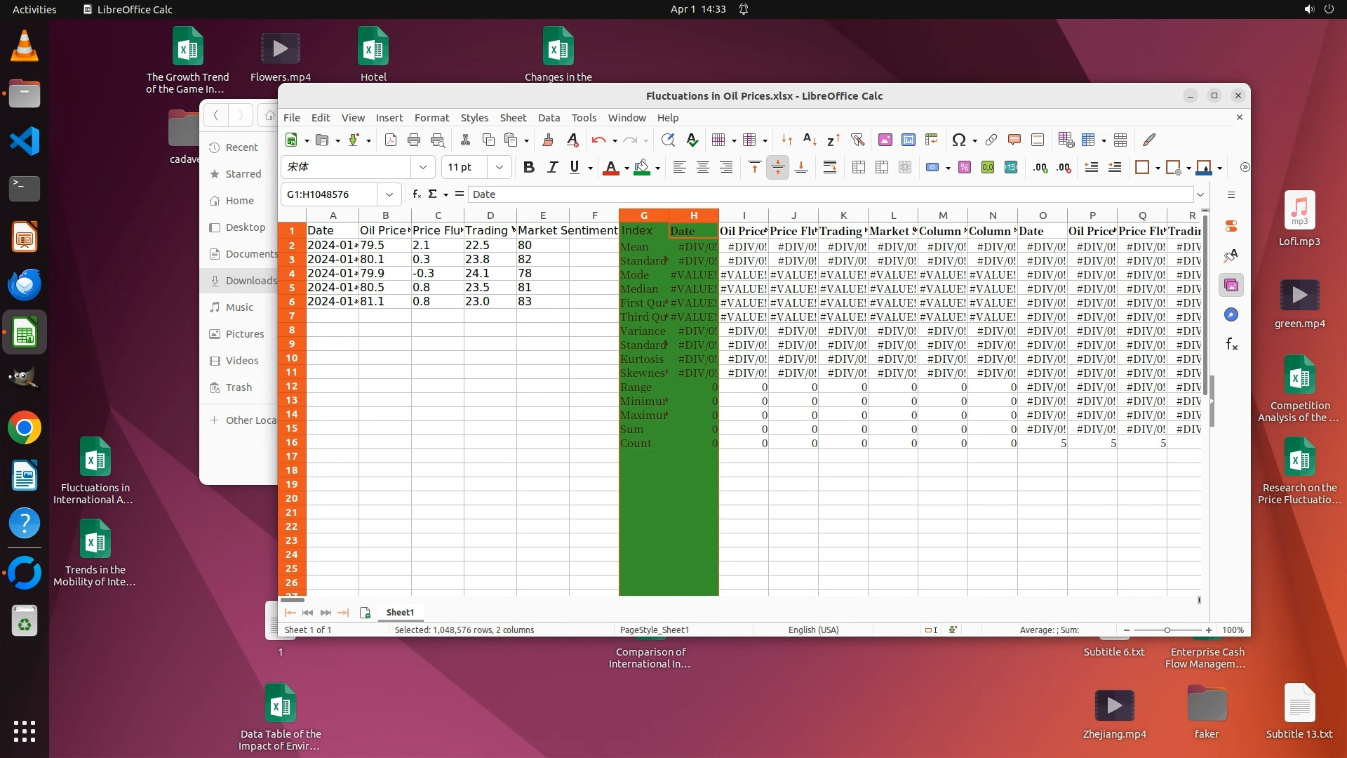Click Format as Percent icon
Viewport: 1347px width, 758px height.
(965, 168)
